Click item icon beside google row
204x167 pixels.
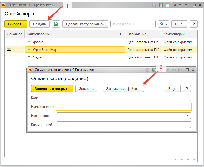(x=29, y=42)
